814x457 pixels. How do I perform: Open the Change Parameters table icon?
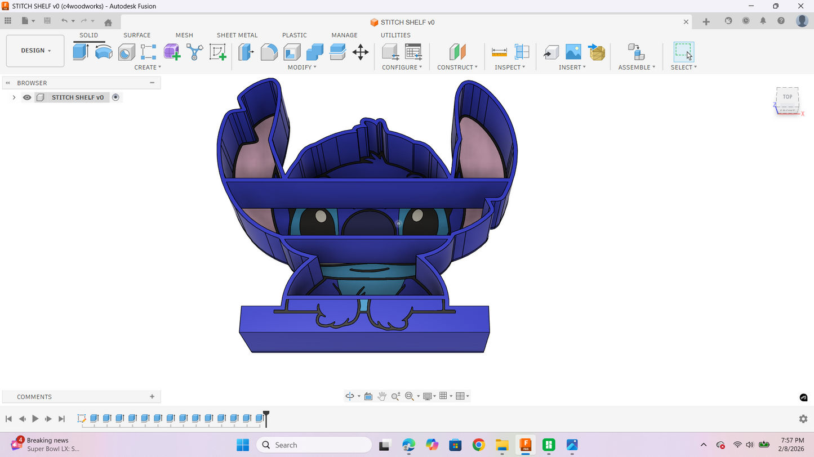[x=413, y=52]
